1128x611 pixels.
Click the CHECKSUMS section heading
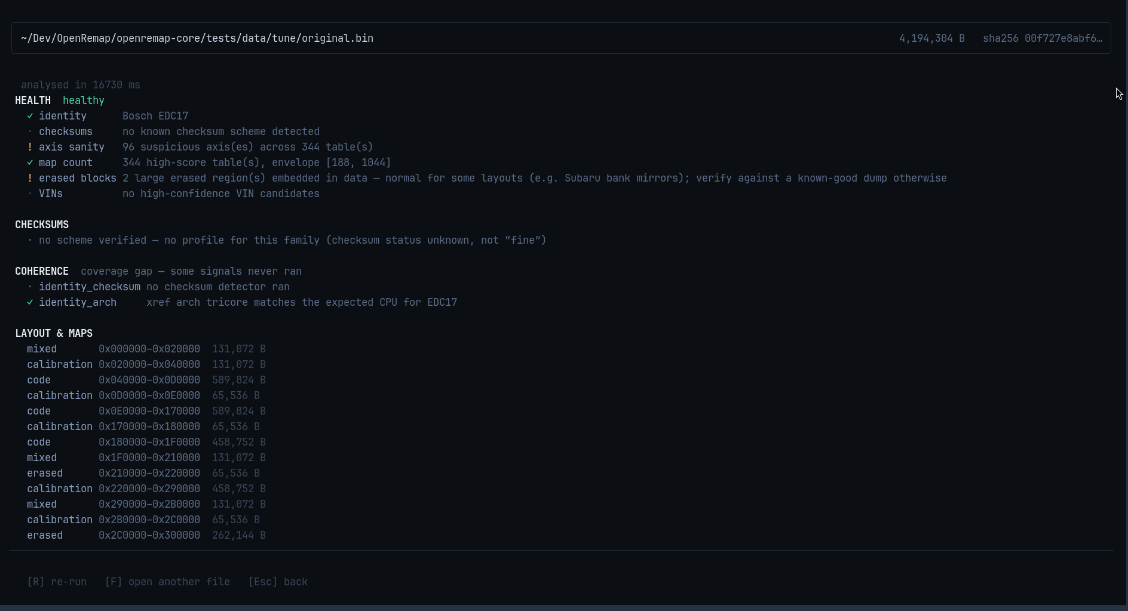click(42, 225)
